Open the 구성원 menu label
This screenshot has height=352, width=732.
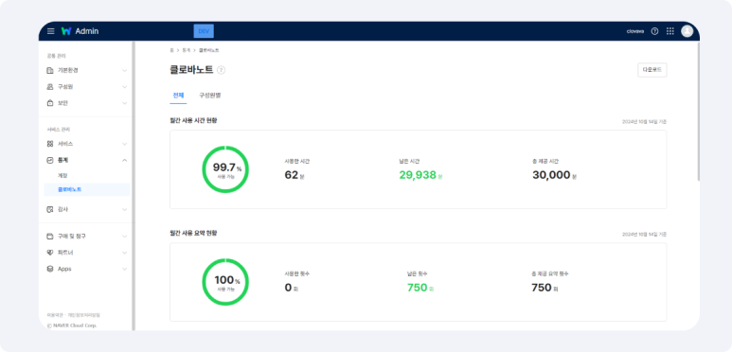65,87
